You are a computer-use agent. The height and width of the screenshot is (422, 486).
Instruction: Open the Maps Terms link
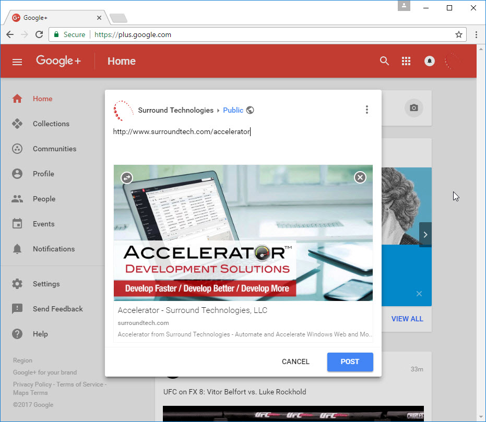30,393
